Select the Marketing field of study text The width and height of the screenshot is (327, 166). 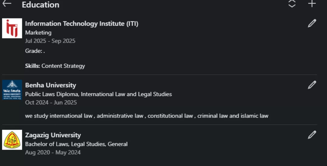pos(38,33)
